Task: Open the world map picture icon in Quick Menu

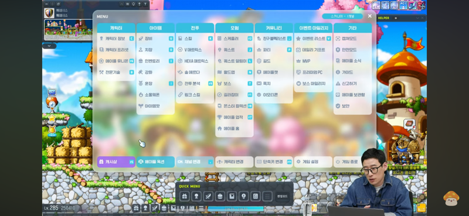Action: pyautogui.click(x=232, y=196)
